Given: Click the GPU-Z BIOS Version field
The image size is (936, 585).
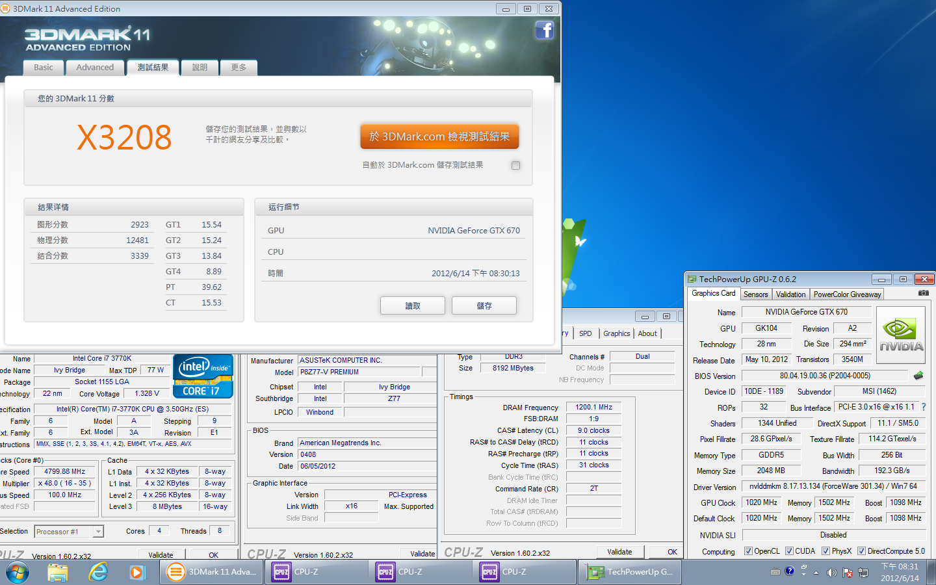Looking at the screenshot, I should (x=825, y=376).
